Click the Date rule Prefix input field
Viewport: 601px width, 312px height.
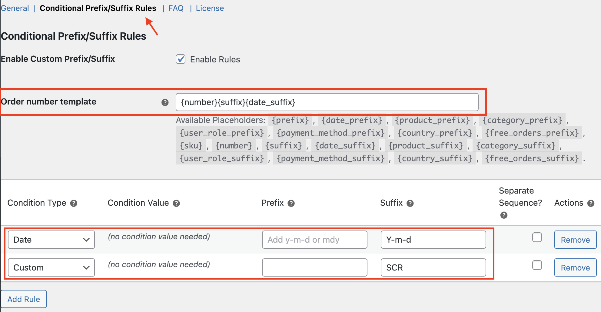click(x=314, y=240)
